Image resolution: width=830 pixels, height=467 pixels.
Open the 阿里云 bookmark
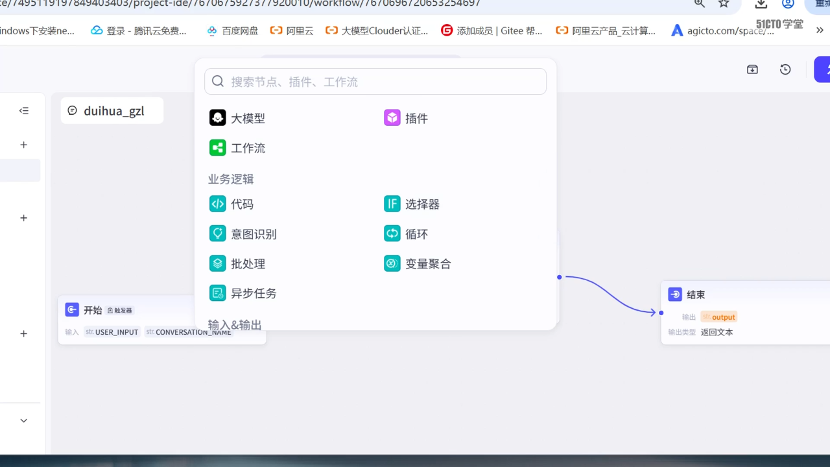[292, 30]
